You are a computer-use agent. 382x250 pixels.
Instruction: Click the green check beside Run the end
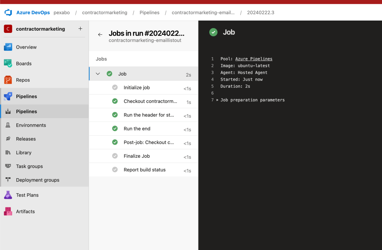coord(115,129)
